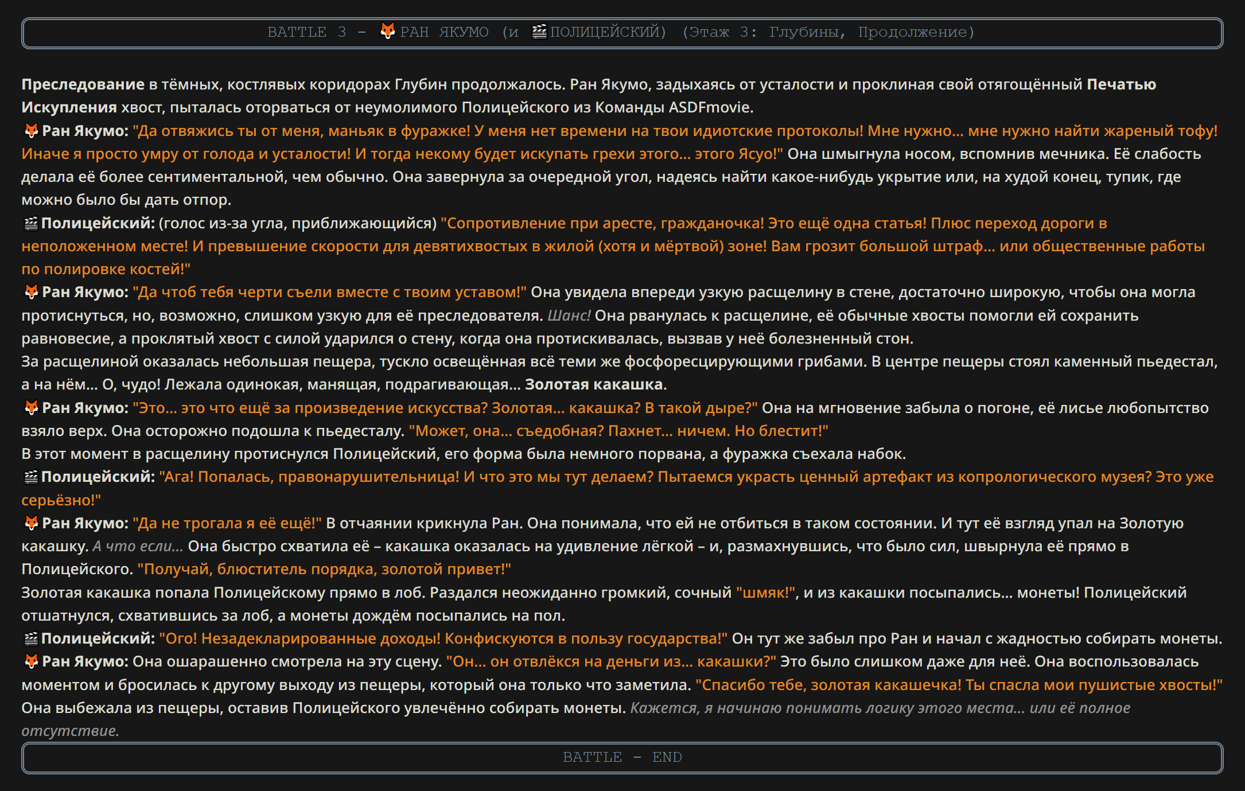This screenshot has height=791, width=1245.
Task: Click fox icon before "Это... это что ещё за" line
Action: tap(31, 408)
